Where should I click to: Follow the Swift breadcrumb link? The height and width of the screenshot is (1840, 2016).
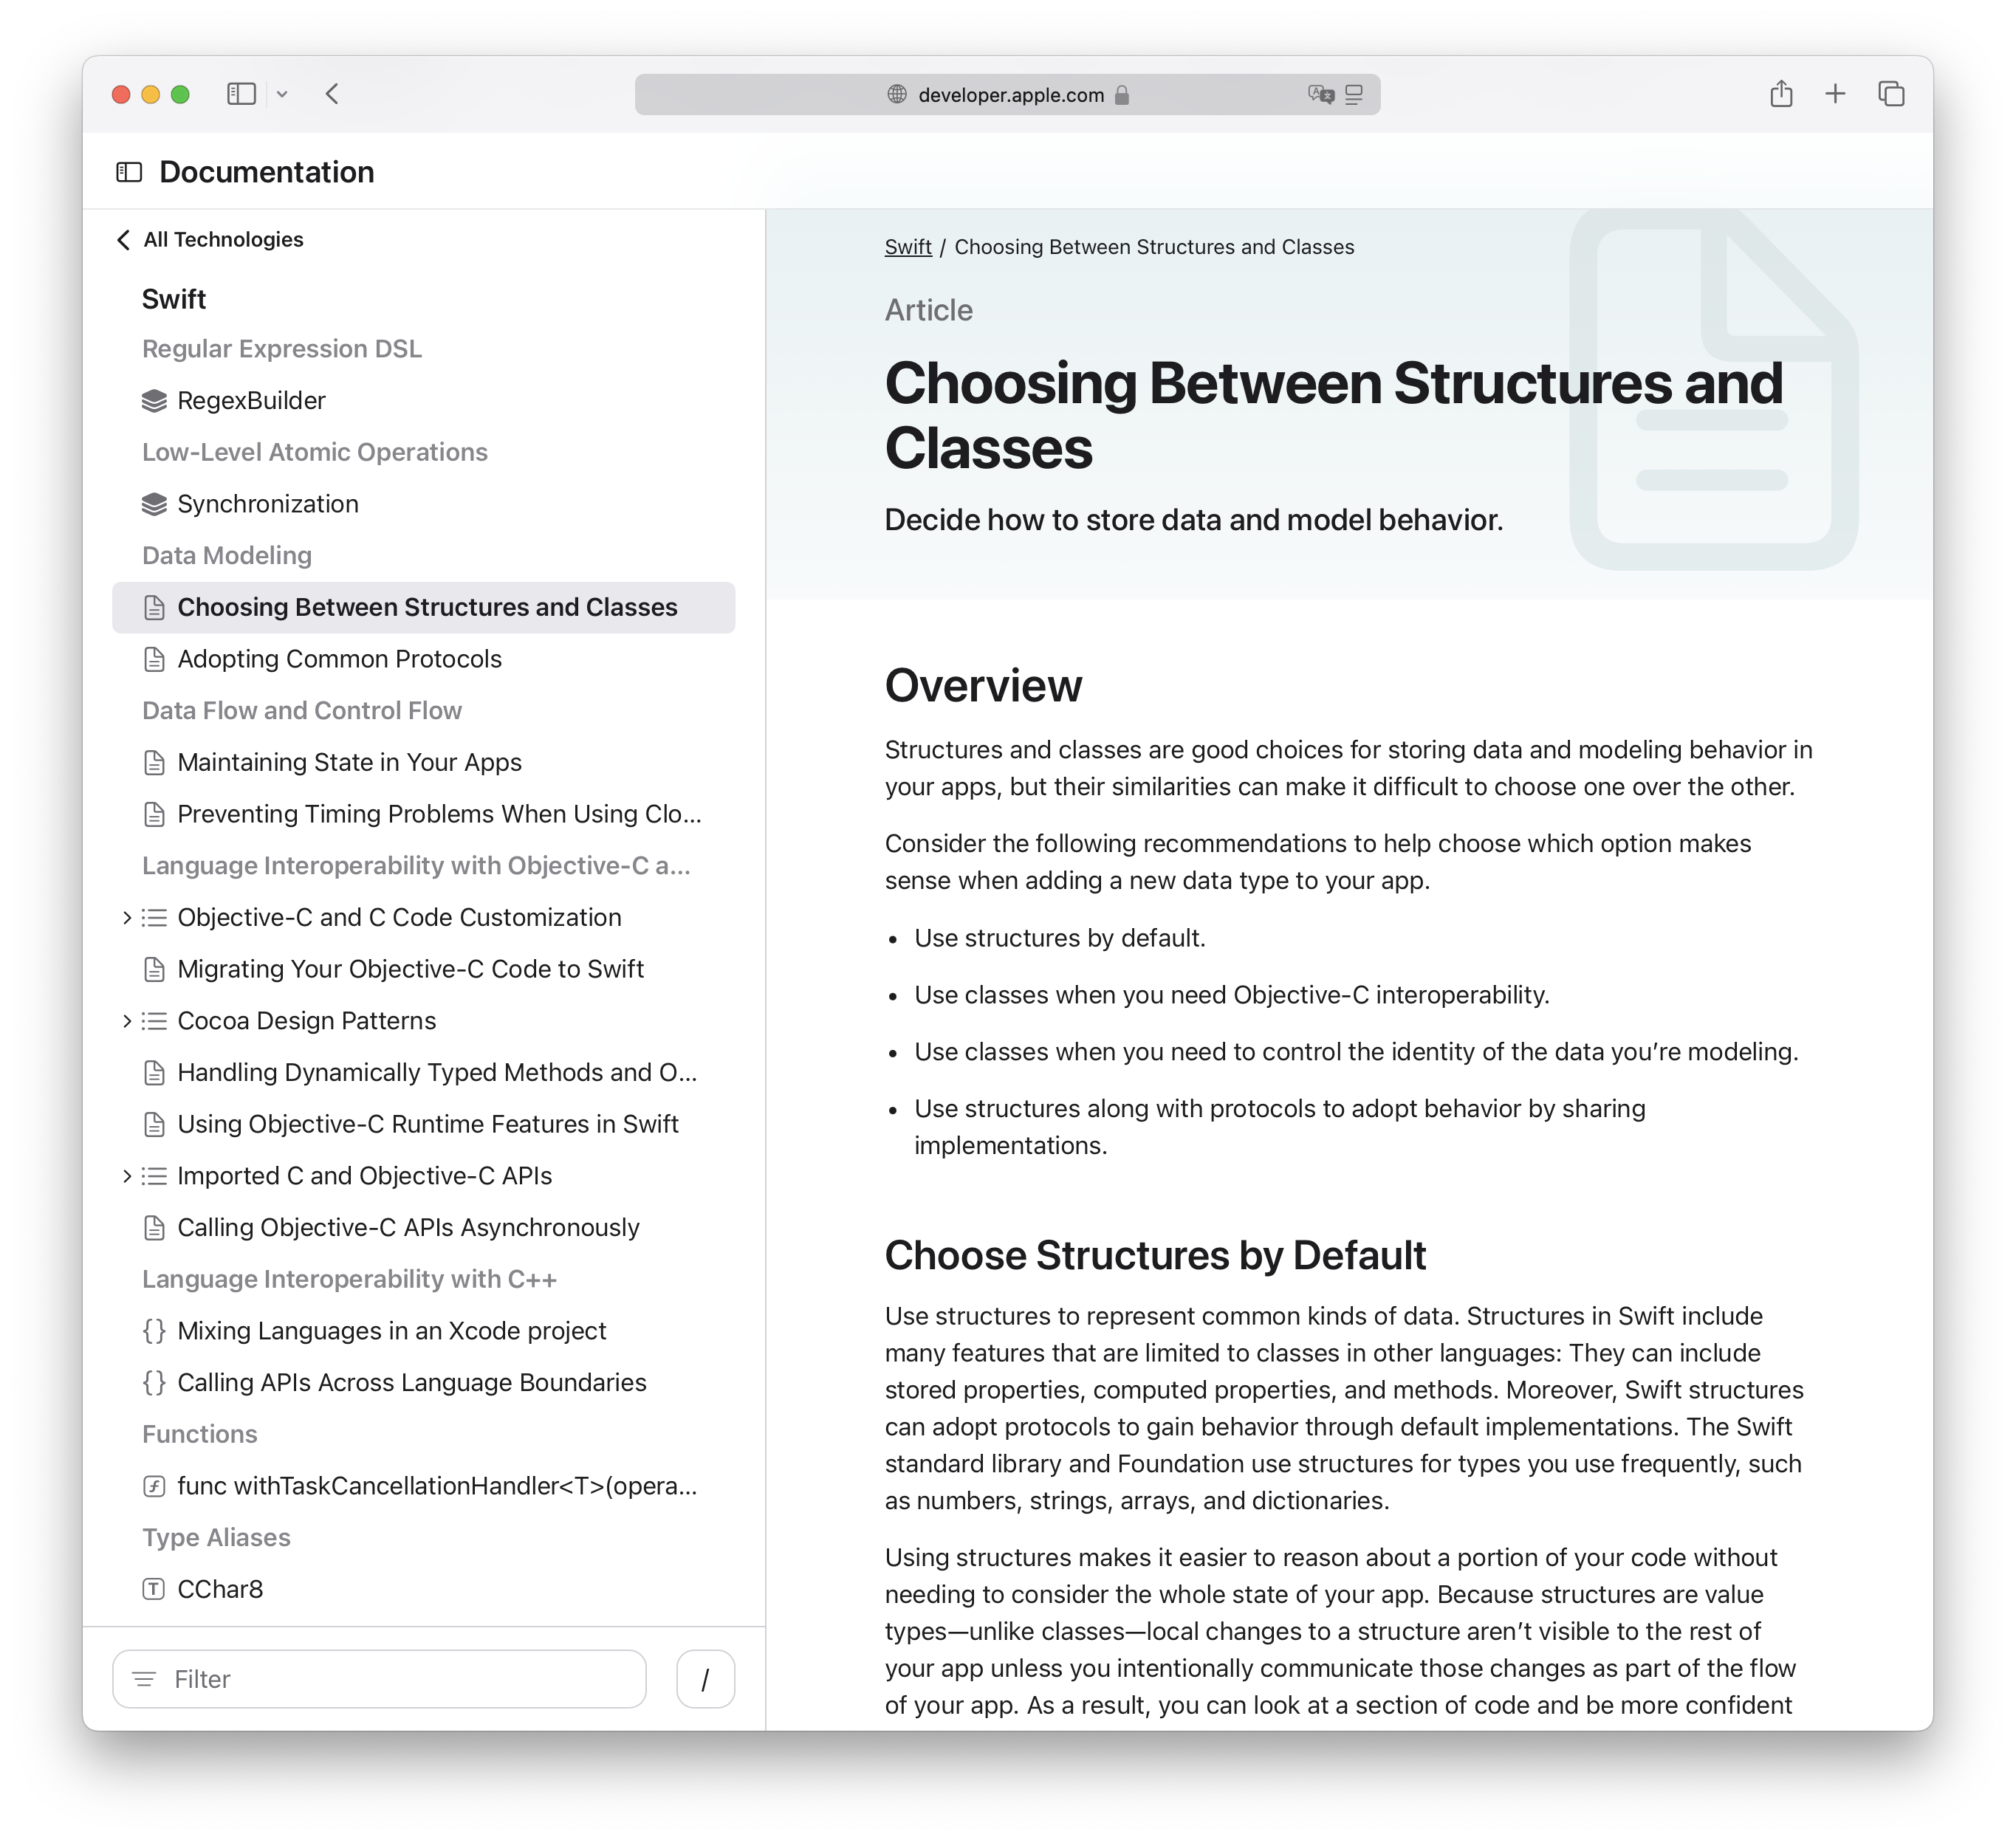pyautogui.click(x=907, y=247)
